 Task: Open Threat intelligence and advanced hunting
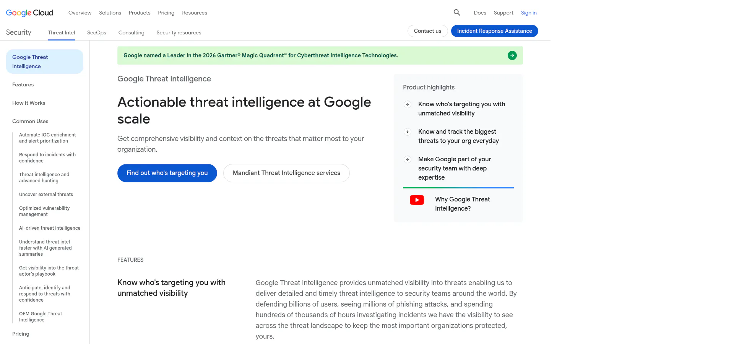tap(44, 178)
